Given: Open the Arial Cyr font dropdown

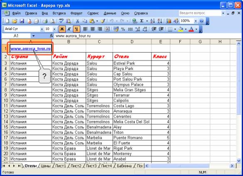Looking at the screenshot, I should pos(42,29).
